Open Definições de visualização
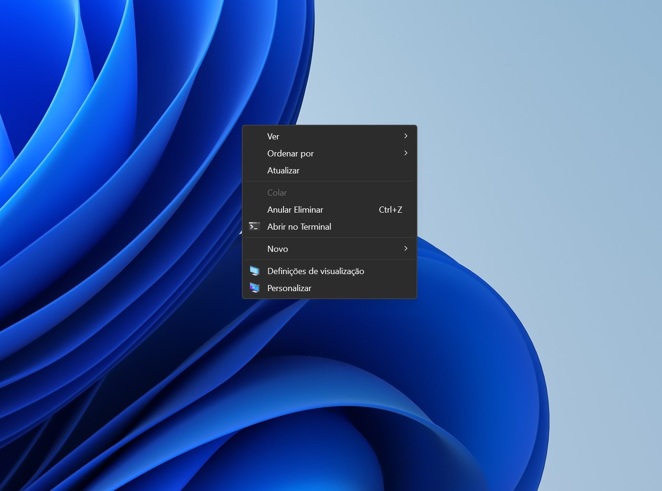Viewport: 662px width, 491px height. (x=316, y=271)
